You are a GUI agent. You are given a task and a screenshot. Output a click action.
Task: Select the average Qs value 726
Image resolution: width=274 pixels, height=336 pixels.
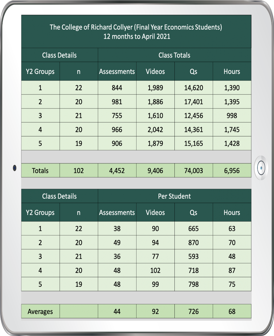click(x=194, y=312)
